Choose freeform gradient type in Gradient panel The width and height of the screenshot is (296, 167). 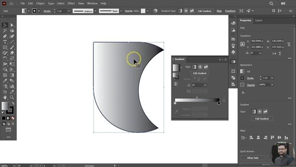point(206,67)
